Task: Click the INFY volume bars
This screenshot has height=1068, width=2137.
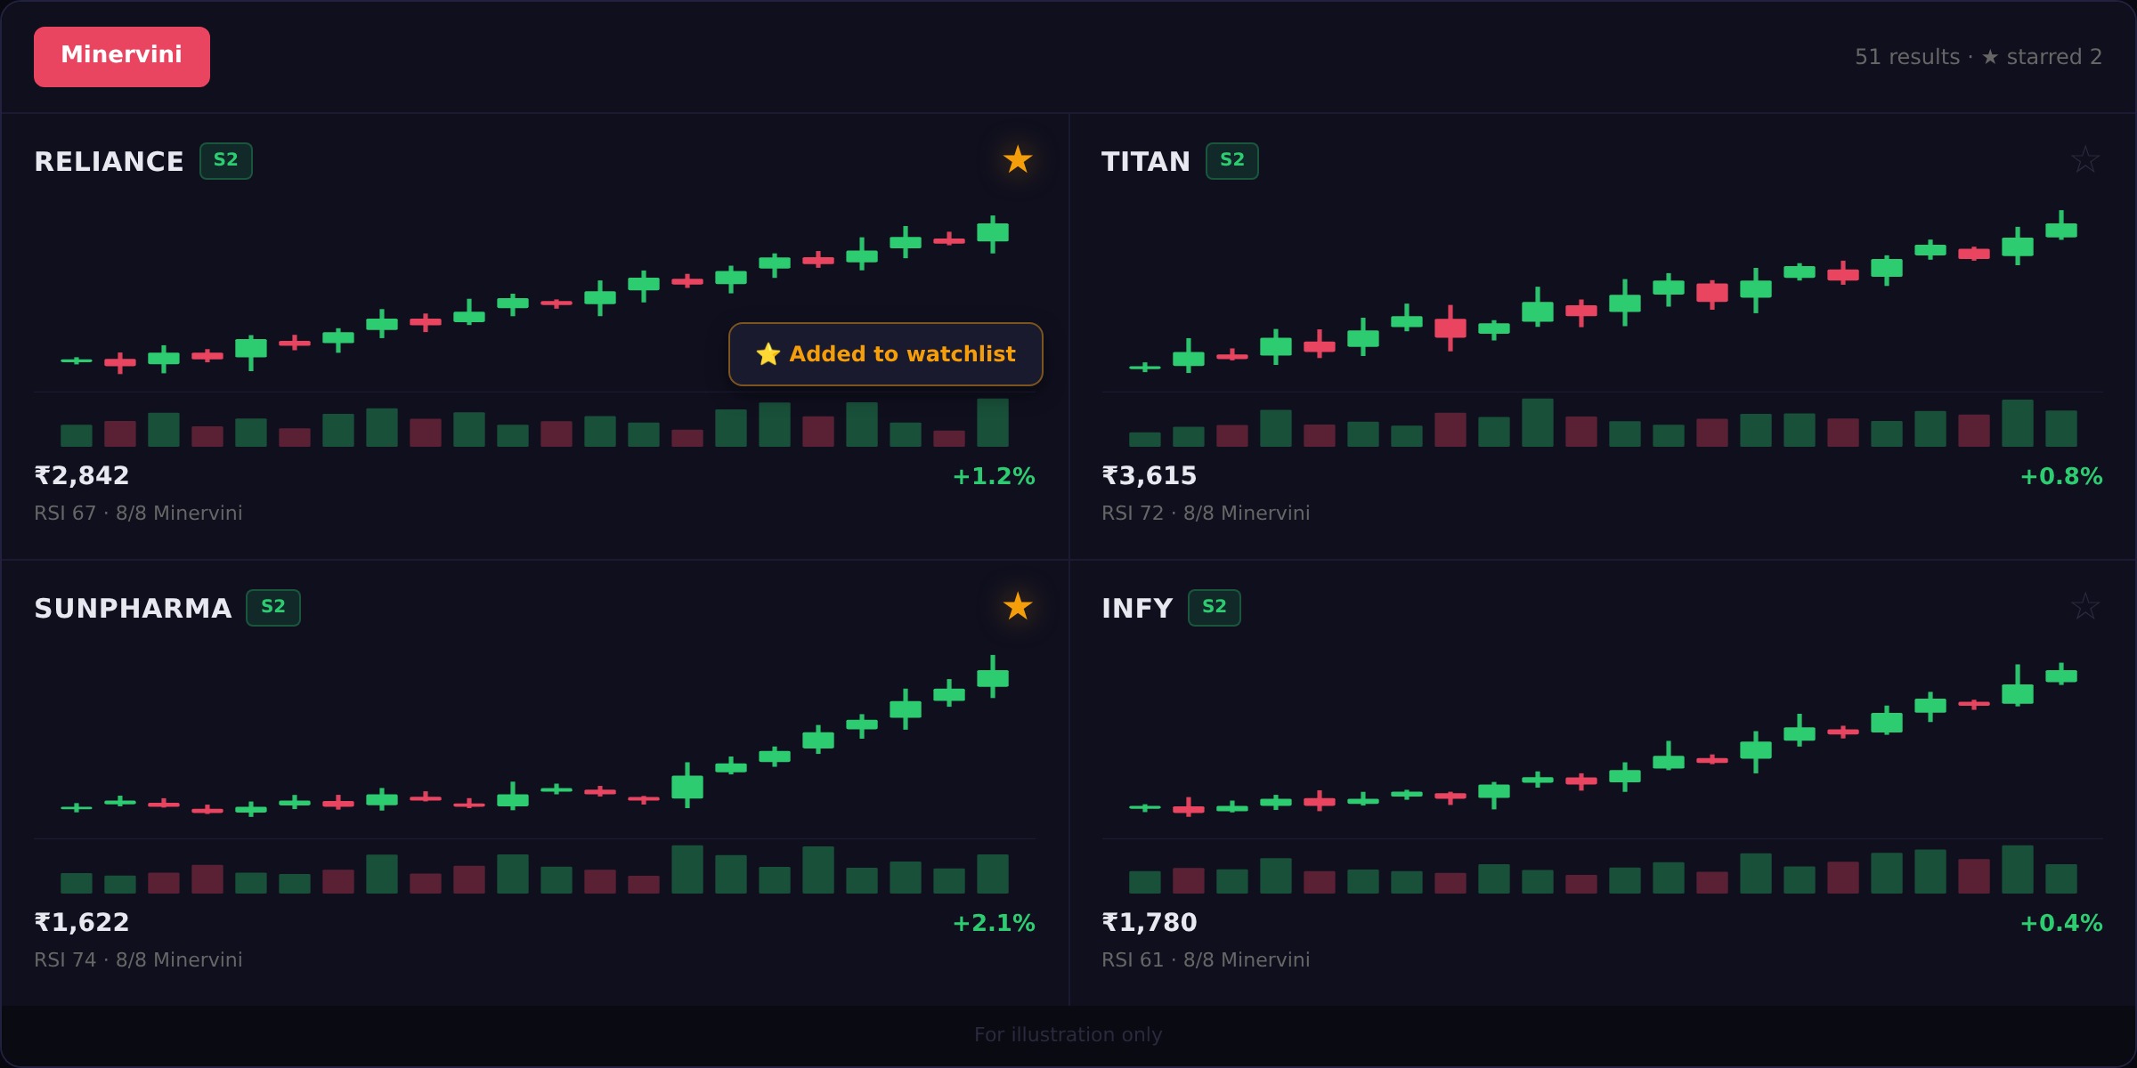Action: (1603, 870)
